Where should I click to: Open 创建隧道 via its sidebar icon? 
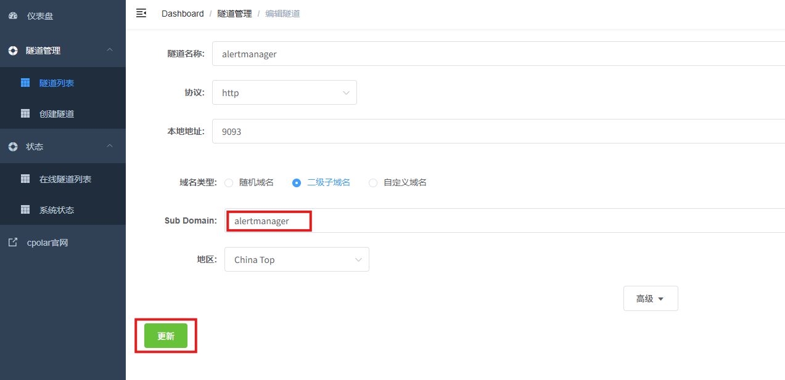(x=25, y=113)
